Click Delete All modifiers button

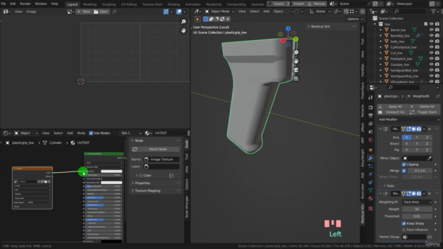pos(424,107)
